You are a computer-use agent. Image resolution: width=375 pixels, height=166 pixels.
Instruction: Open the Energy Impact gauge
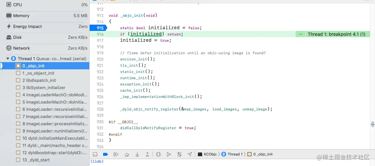click(47, 27)
